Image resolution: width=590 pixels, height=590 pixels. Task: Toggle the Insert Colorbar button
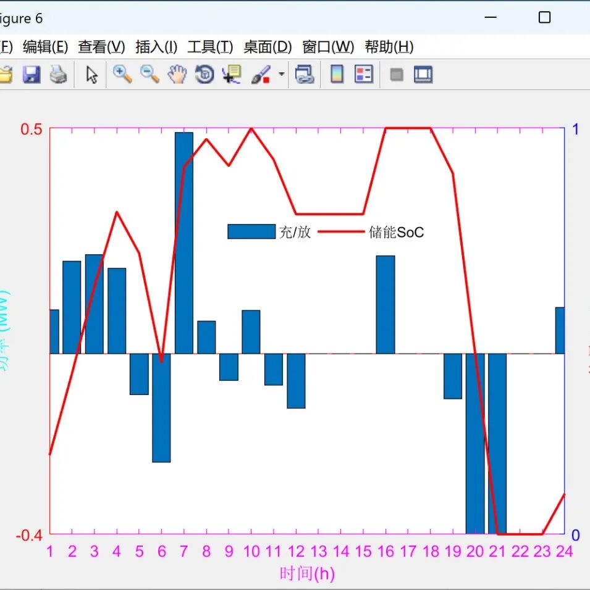pyautogui.click(x=337, y=75)
